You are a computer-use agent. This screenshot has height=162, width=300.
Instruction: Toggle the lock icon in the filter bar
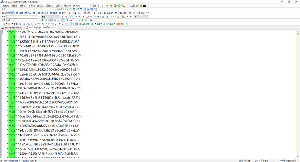123,17
